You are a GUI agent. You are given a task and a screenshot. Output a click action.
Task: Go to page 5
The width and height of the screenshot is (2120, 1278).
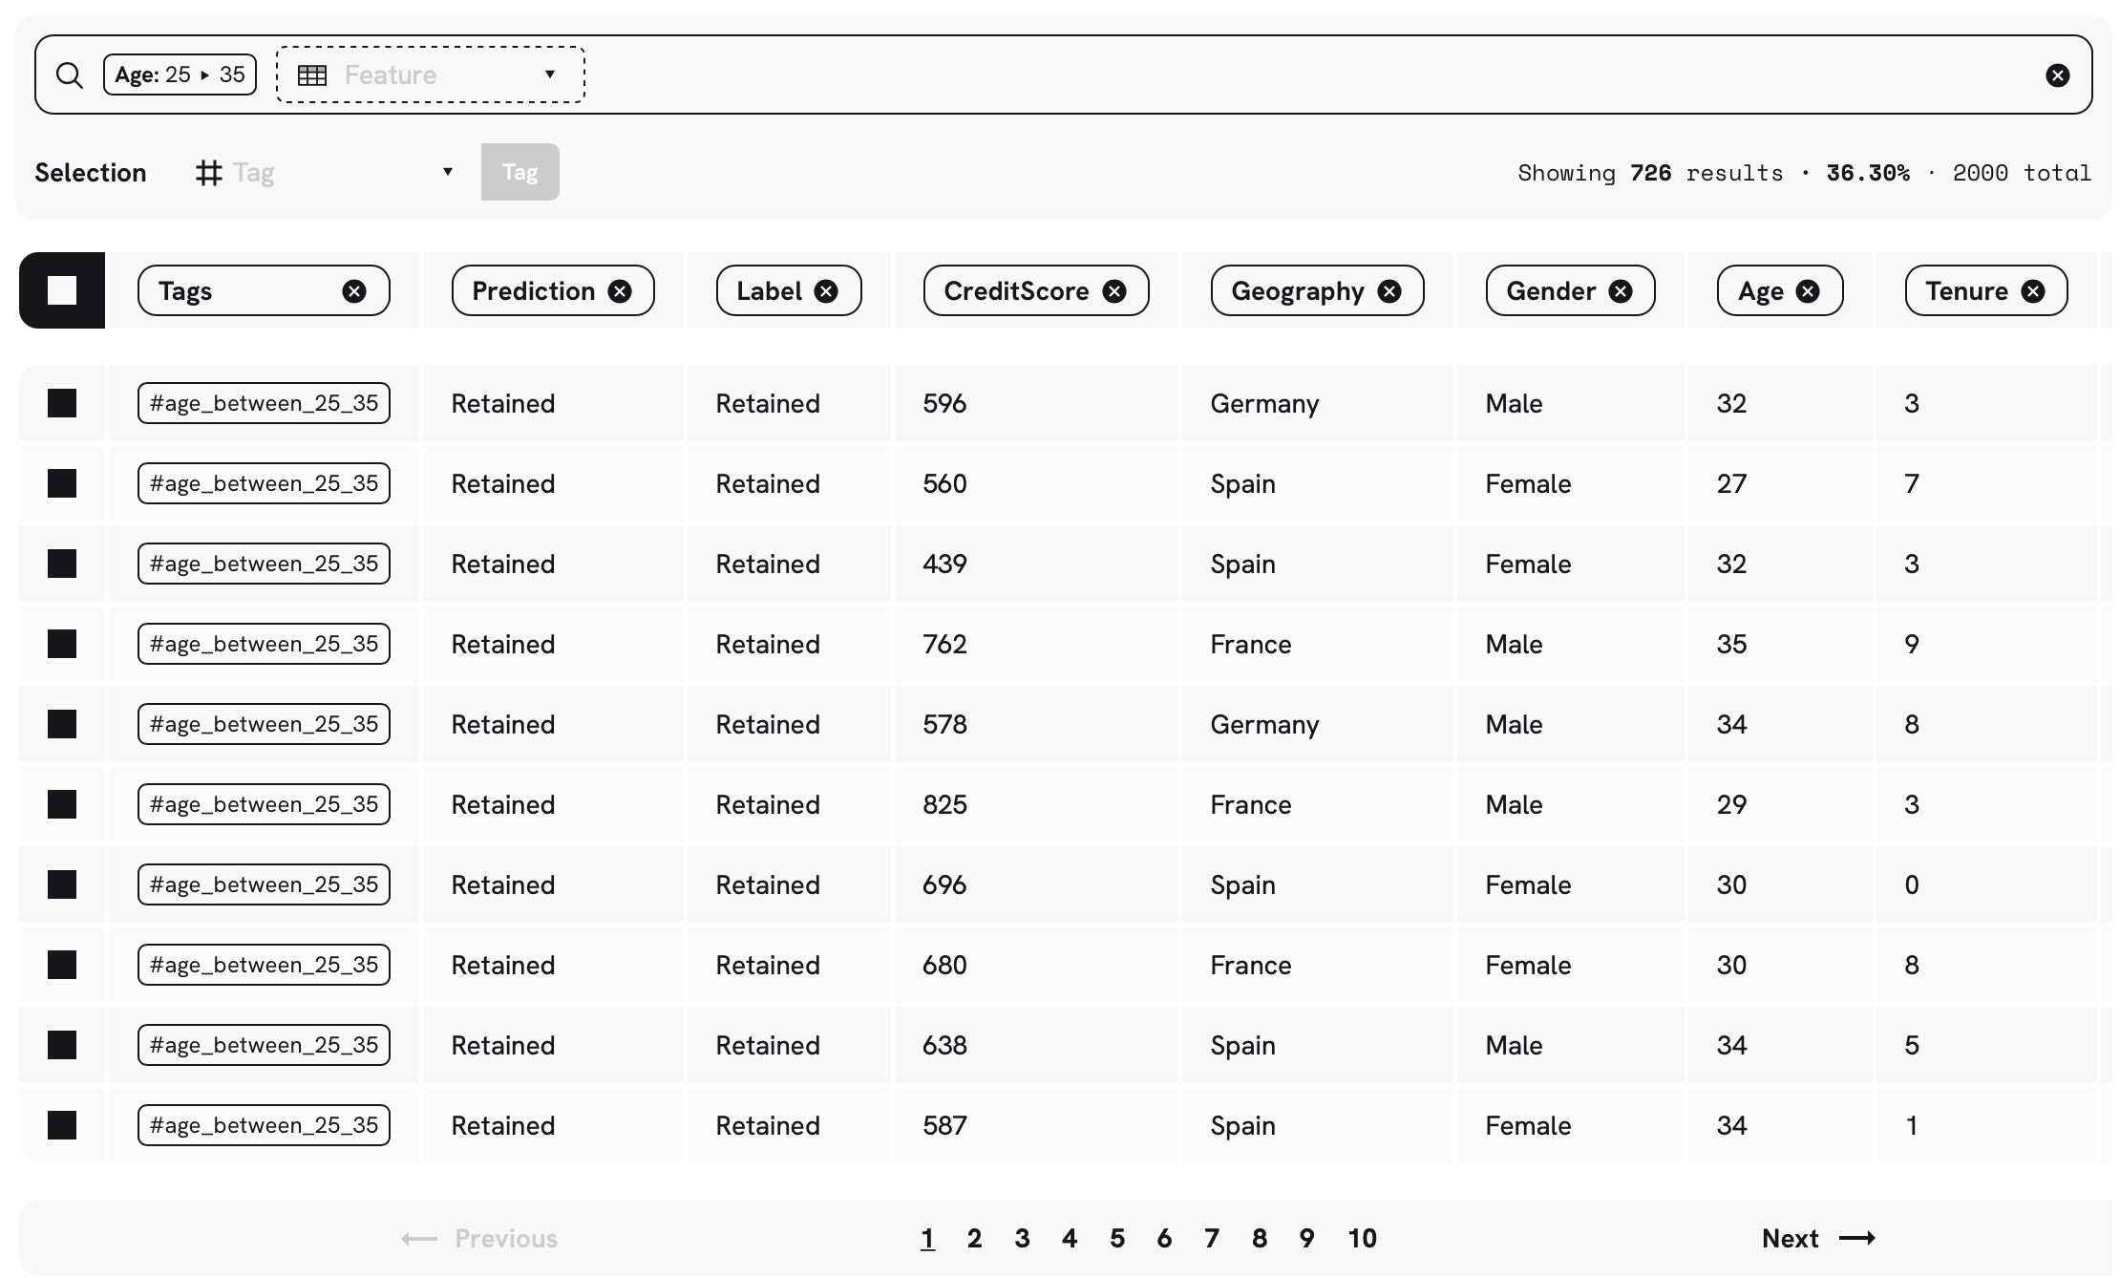(x=1116, y=1238)
